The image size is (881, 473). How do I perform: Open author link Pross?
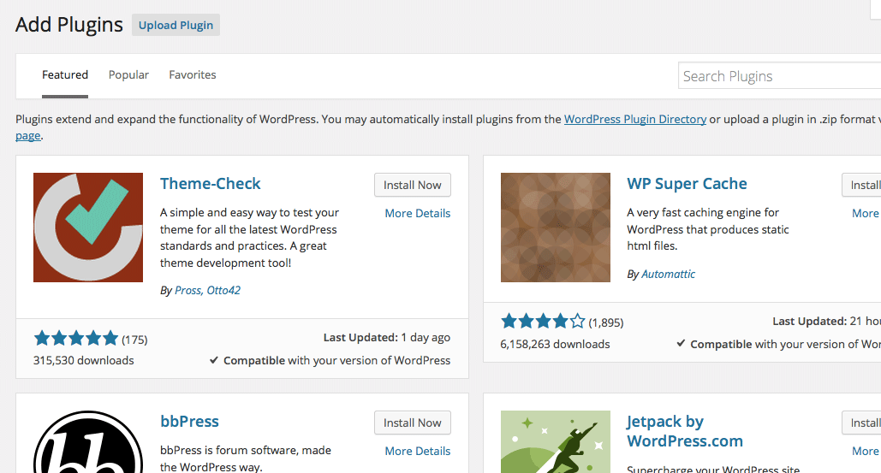pyautogui.click(x=188, y=290)
